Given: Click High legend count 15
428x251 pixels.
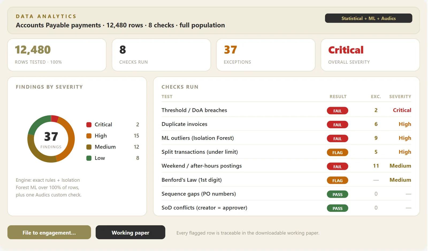Looking at the screenshot, I should click(x=136, y=136).
